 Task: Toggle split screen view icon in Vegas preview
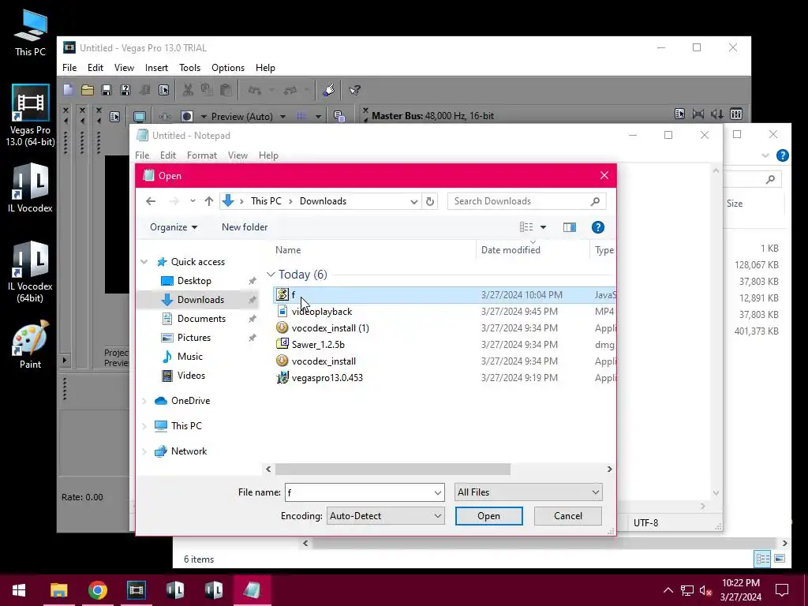point(186,117)
